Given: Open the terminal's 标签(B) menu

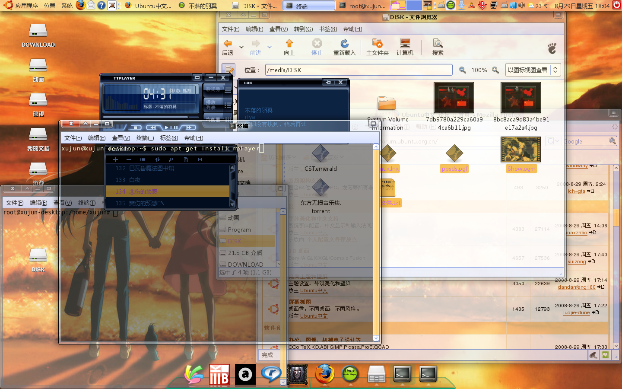Looking at the screenshot, I should (169, 138).
